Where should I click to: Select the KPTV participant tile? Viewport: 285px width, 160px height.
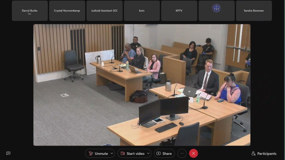(x=179, y=10)
